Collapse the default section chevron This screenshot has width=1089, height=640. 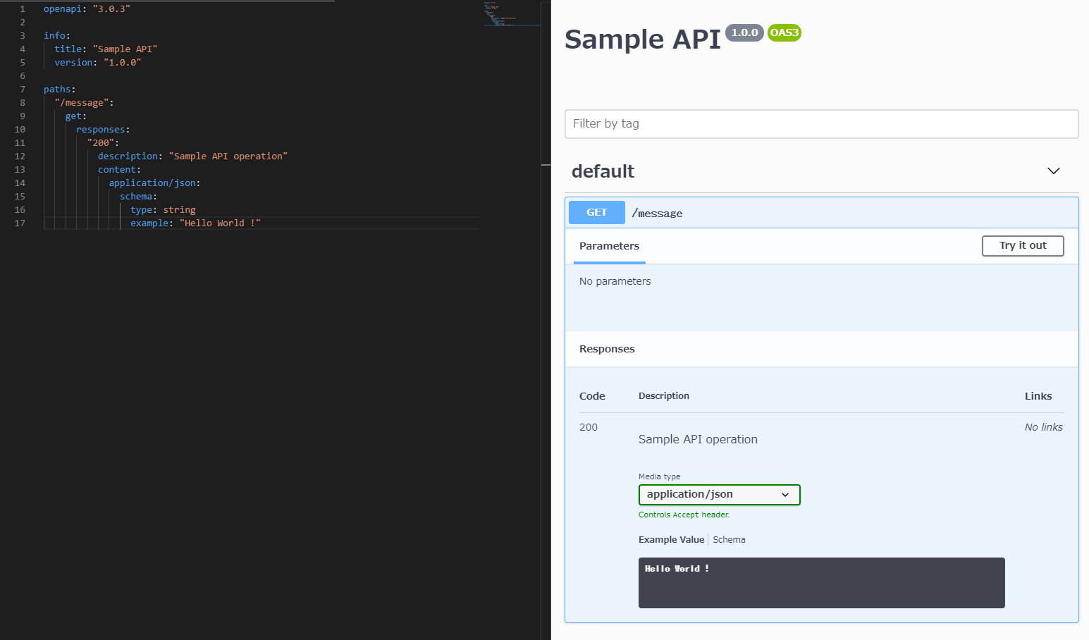[x=1053, y=171]
